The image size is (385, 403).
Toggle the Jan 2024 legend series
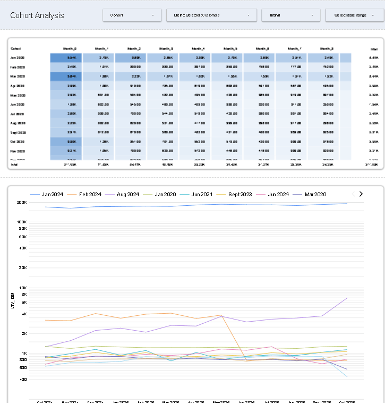click(x=46, y=195)
